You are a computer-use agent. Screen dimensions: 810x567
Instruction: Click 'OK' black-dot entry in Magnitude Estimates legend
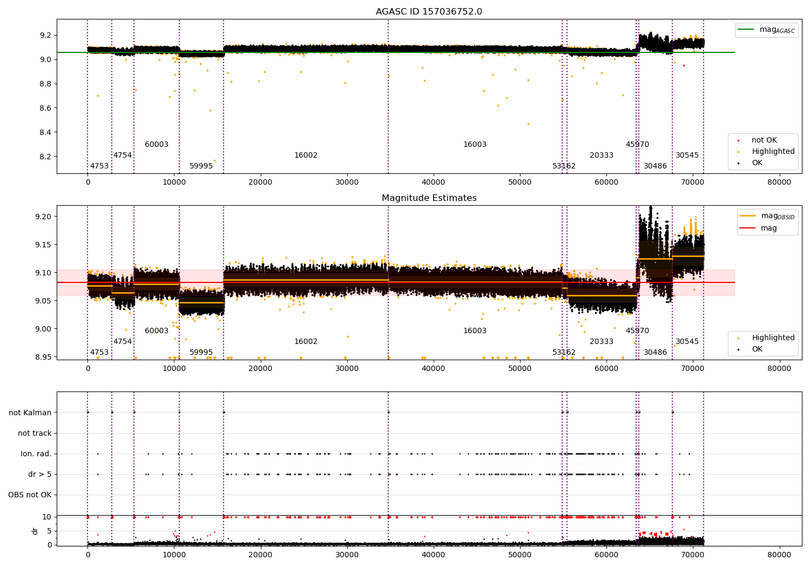pyautogui.click(x=750, y=349)
